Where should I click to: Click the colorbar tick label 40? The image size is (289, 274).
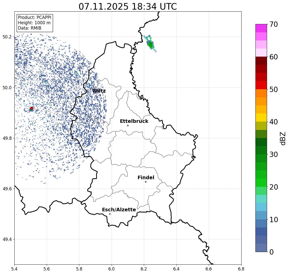(274, 122)
